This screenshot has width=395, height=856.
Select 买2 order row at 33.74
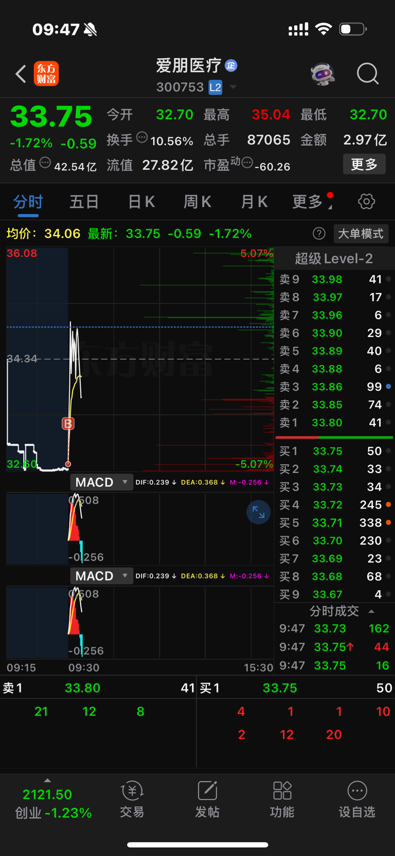[x=334, y=469]
